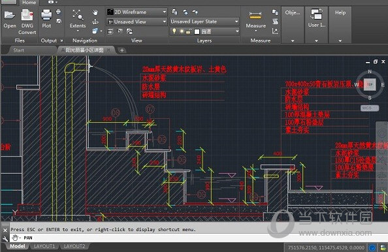Viewport: 388px width, 252px height.
Task: Launch the DWG Convert tool
Action: [27, 22]
